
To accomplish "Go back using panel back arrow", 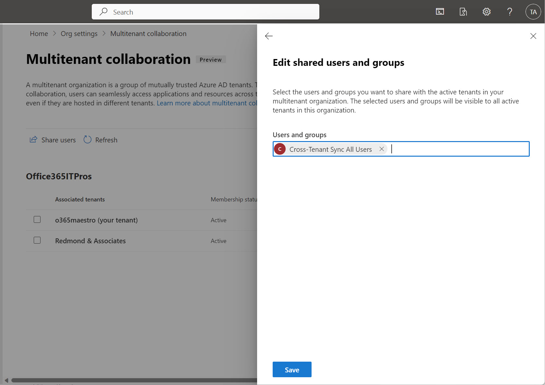I will [x=269, y=36].
